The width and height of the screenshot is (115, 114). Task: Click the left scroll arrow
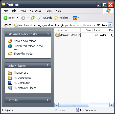tap(56, 105)
